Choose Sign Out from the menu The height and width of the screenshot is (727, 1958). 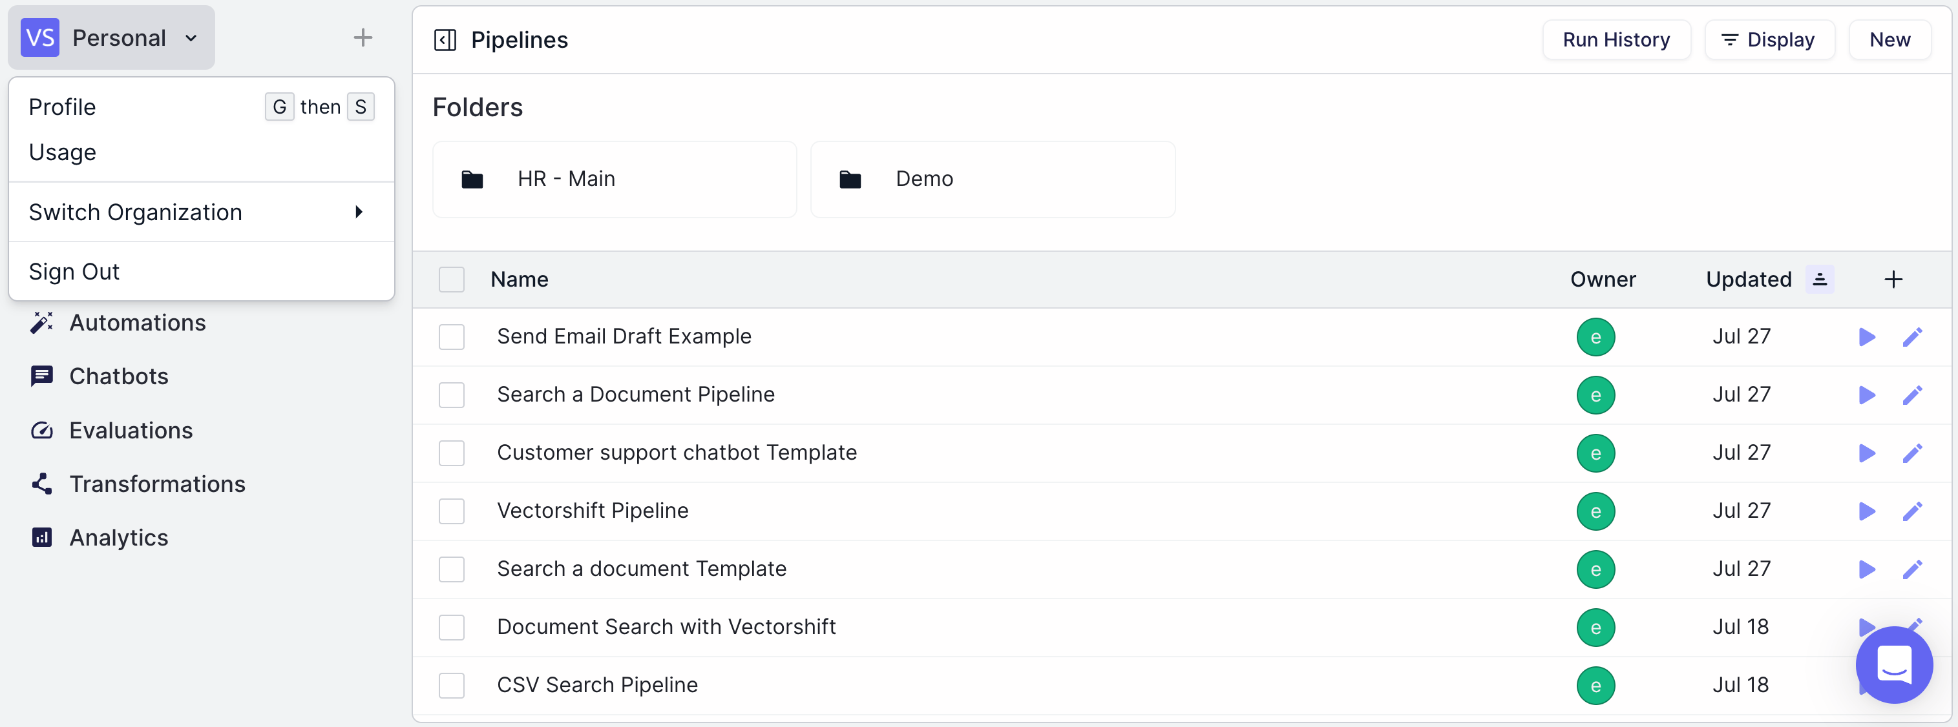(x=74, y=272)
